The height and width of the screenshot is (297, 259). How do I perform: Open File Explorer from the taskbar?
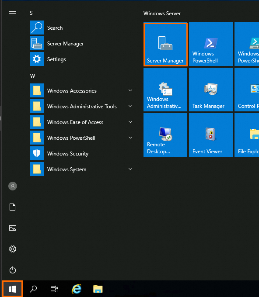[98, 289]
